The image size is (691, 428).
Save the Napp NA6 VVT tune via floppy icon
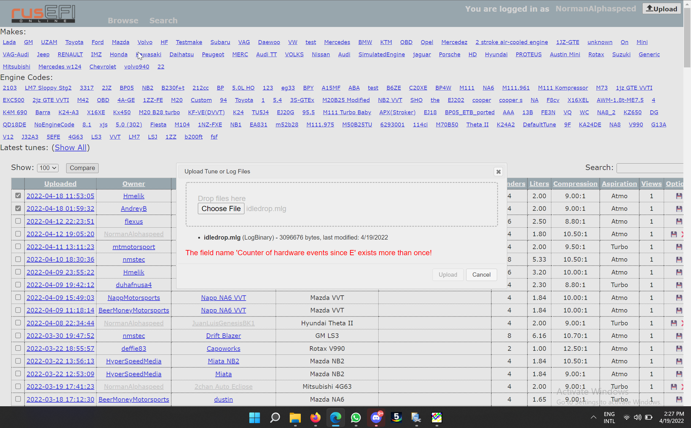pyautogui.click(x=679, y=297)
